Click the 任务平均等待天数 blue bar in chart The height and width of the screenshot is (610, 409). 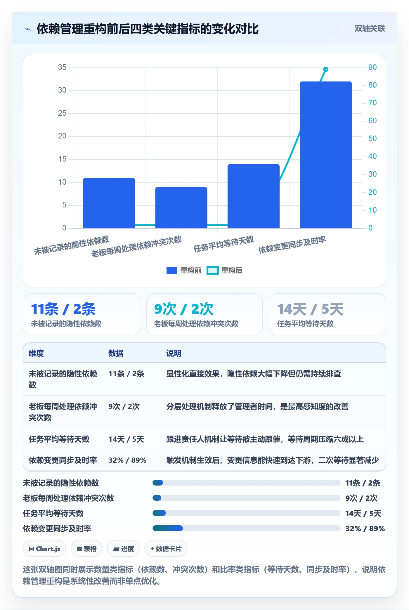point(254,196)
